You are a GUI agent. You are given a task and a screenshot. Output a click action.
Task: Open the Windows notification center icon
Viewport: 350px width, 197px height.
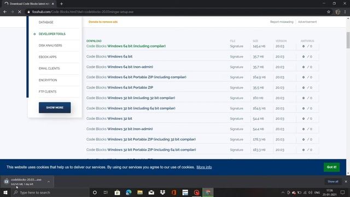tap(343, 193)
